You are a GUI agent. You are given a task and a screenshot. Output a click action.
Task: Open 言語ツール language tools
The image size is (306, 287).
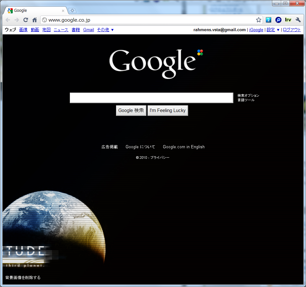tap(246, 100)
